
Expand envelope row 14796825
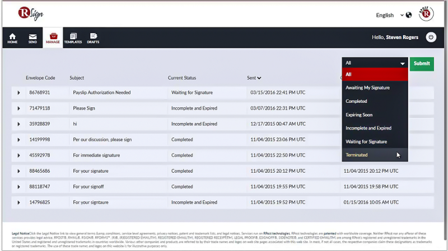point(18,202)
